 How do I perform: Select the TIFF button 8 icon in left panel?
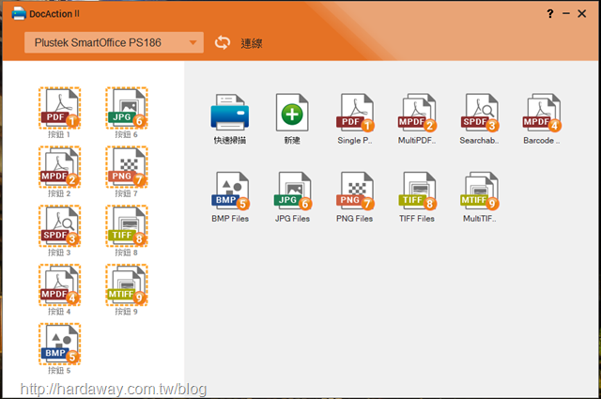point(127,226)
